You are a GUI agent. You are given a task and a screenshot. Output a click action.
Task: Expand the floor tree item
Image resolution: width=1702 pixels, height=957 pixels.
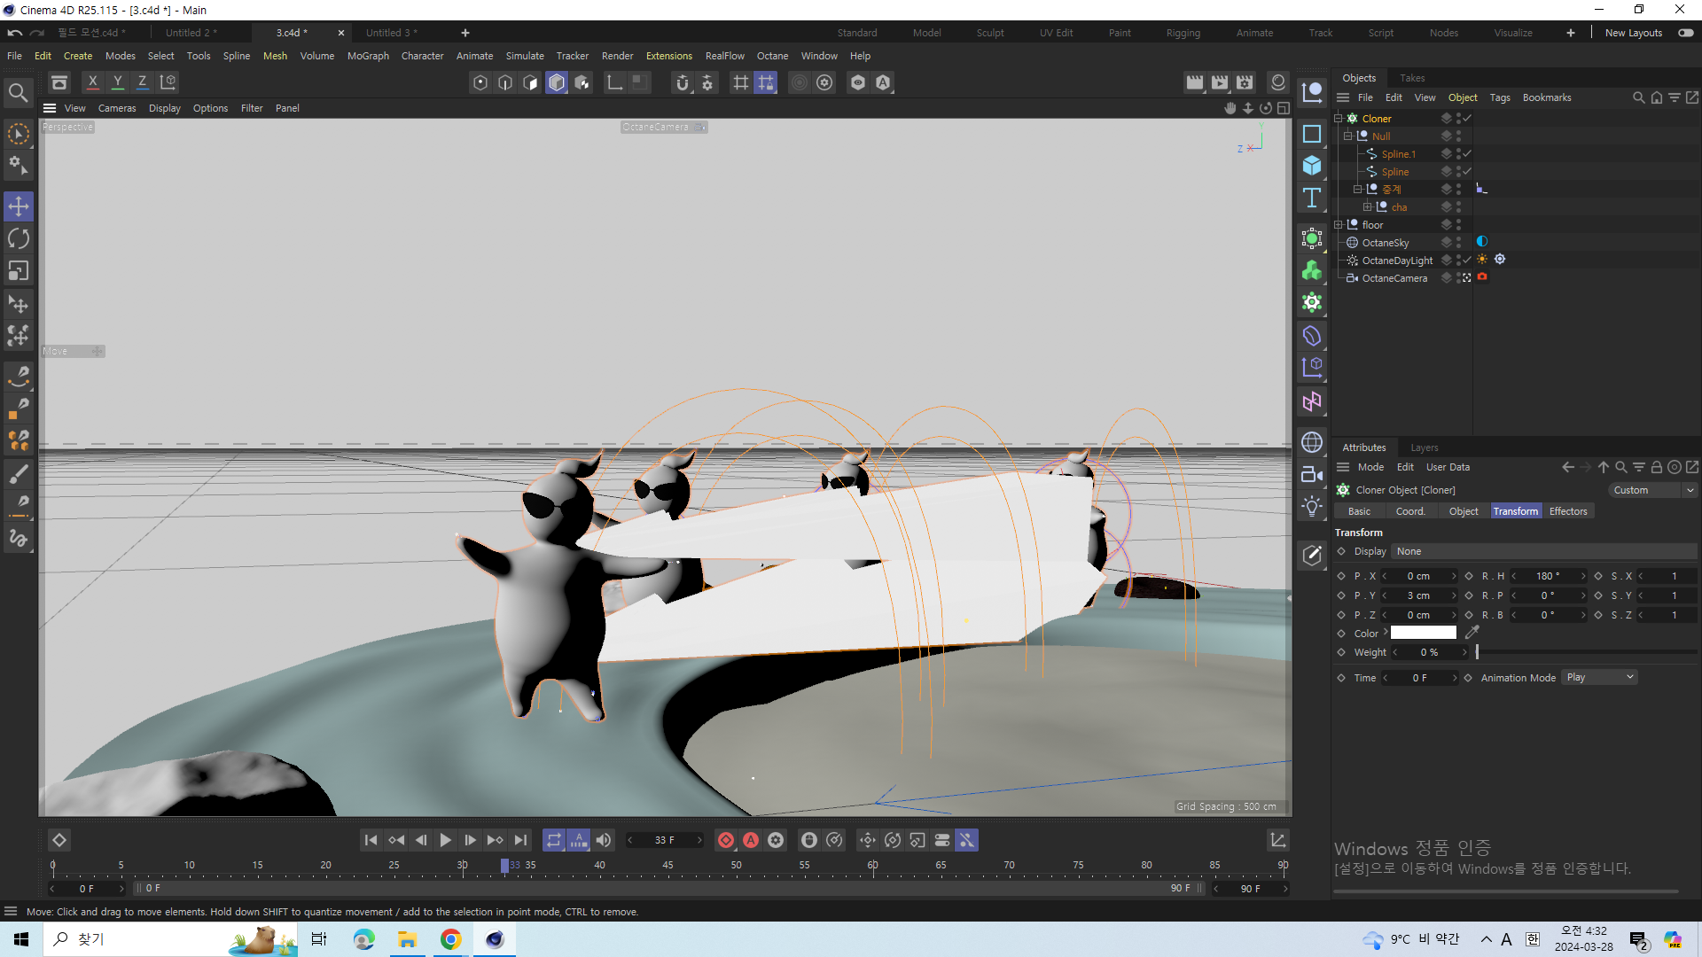tap(1339, 224)
